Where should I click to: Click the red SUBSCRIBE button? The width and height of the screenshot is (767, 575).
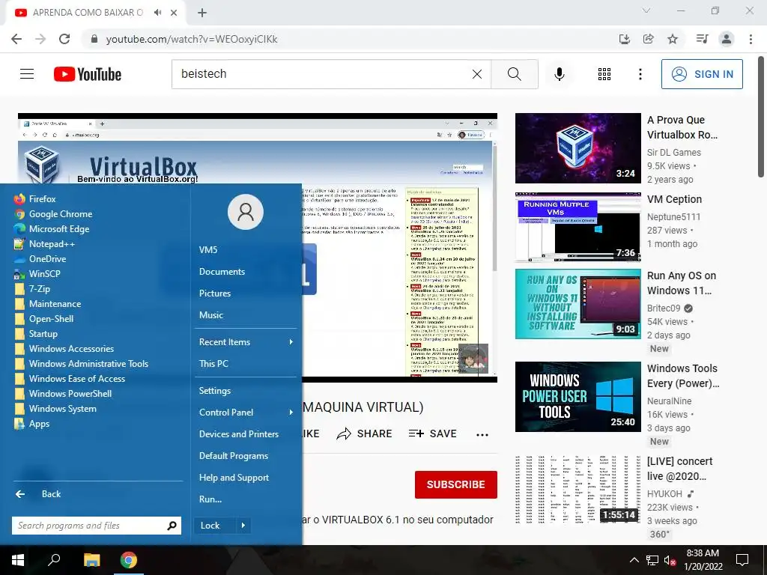click(456, 484)
